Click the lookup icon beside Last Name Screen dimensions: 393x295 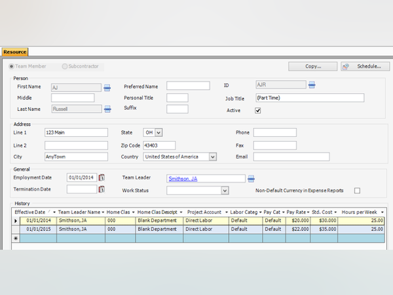tap(107, 109)
